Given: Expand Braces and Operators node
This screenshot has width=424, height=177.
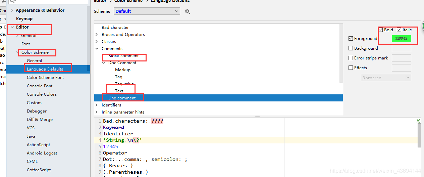Looking at the screenshot, I should pos(97,35).
